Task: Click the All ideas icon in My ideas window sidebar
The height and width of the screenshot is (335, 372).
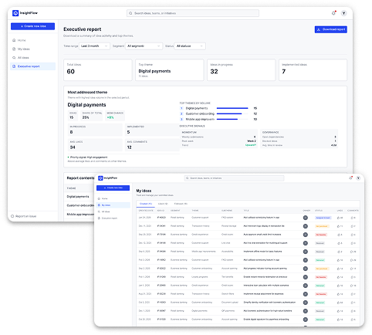Action: click(x=99, y=211)
